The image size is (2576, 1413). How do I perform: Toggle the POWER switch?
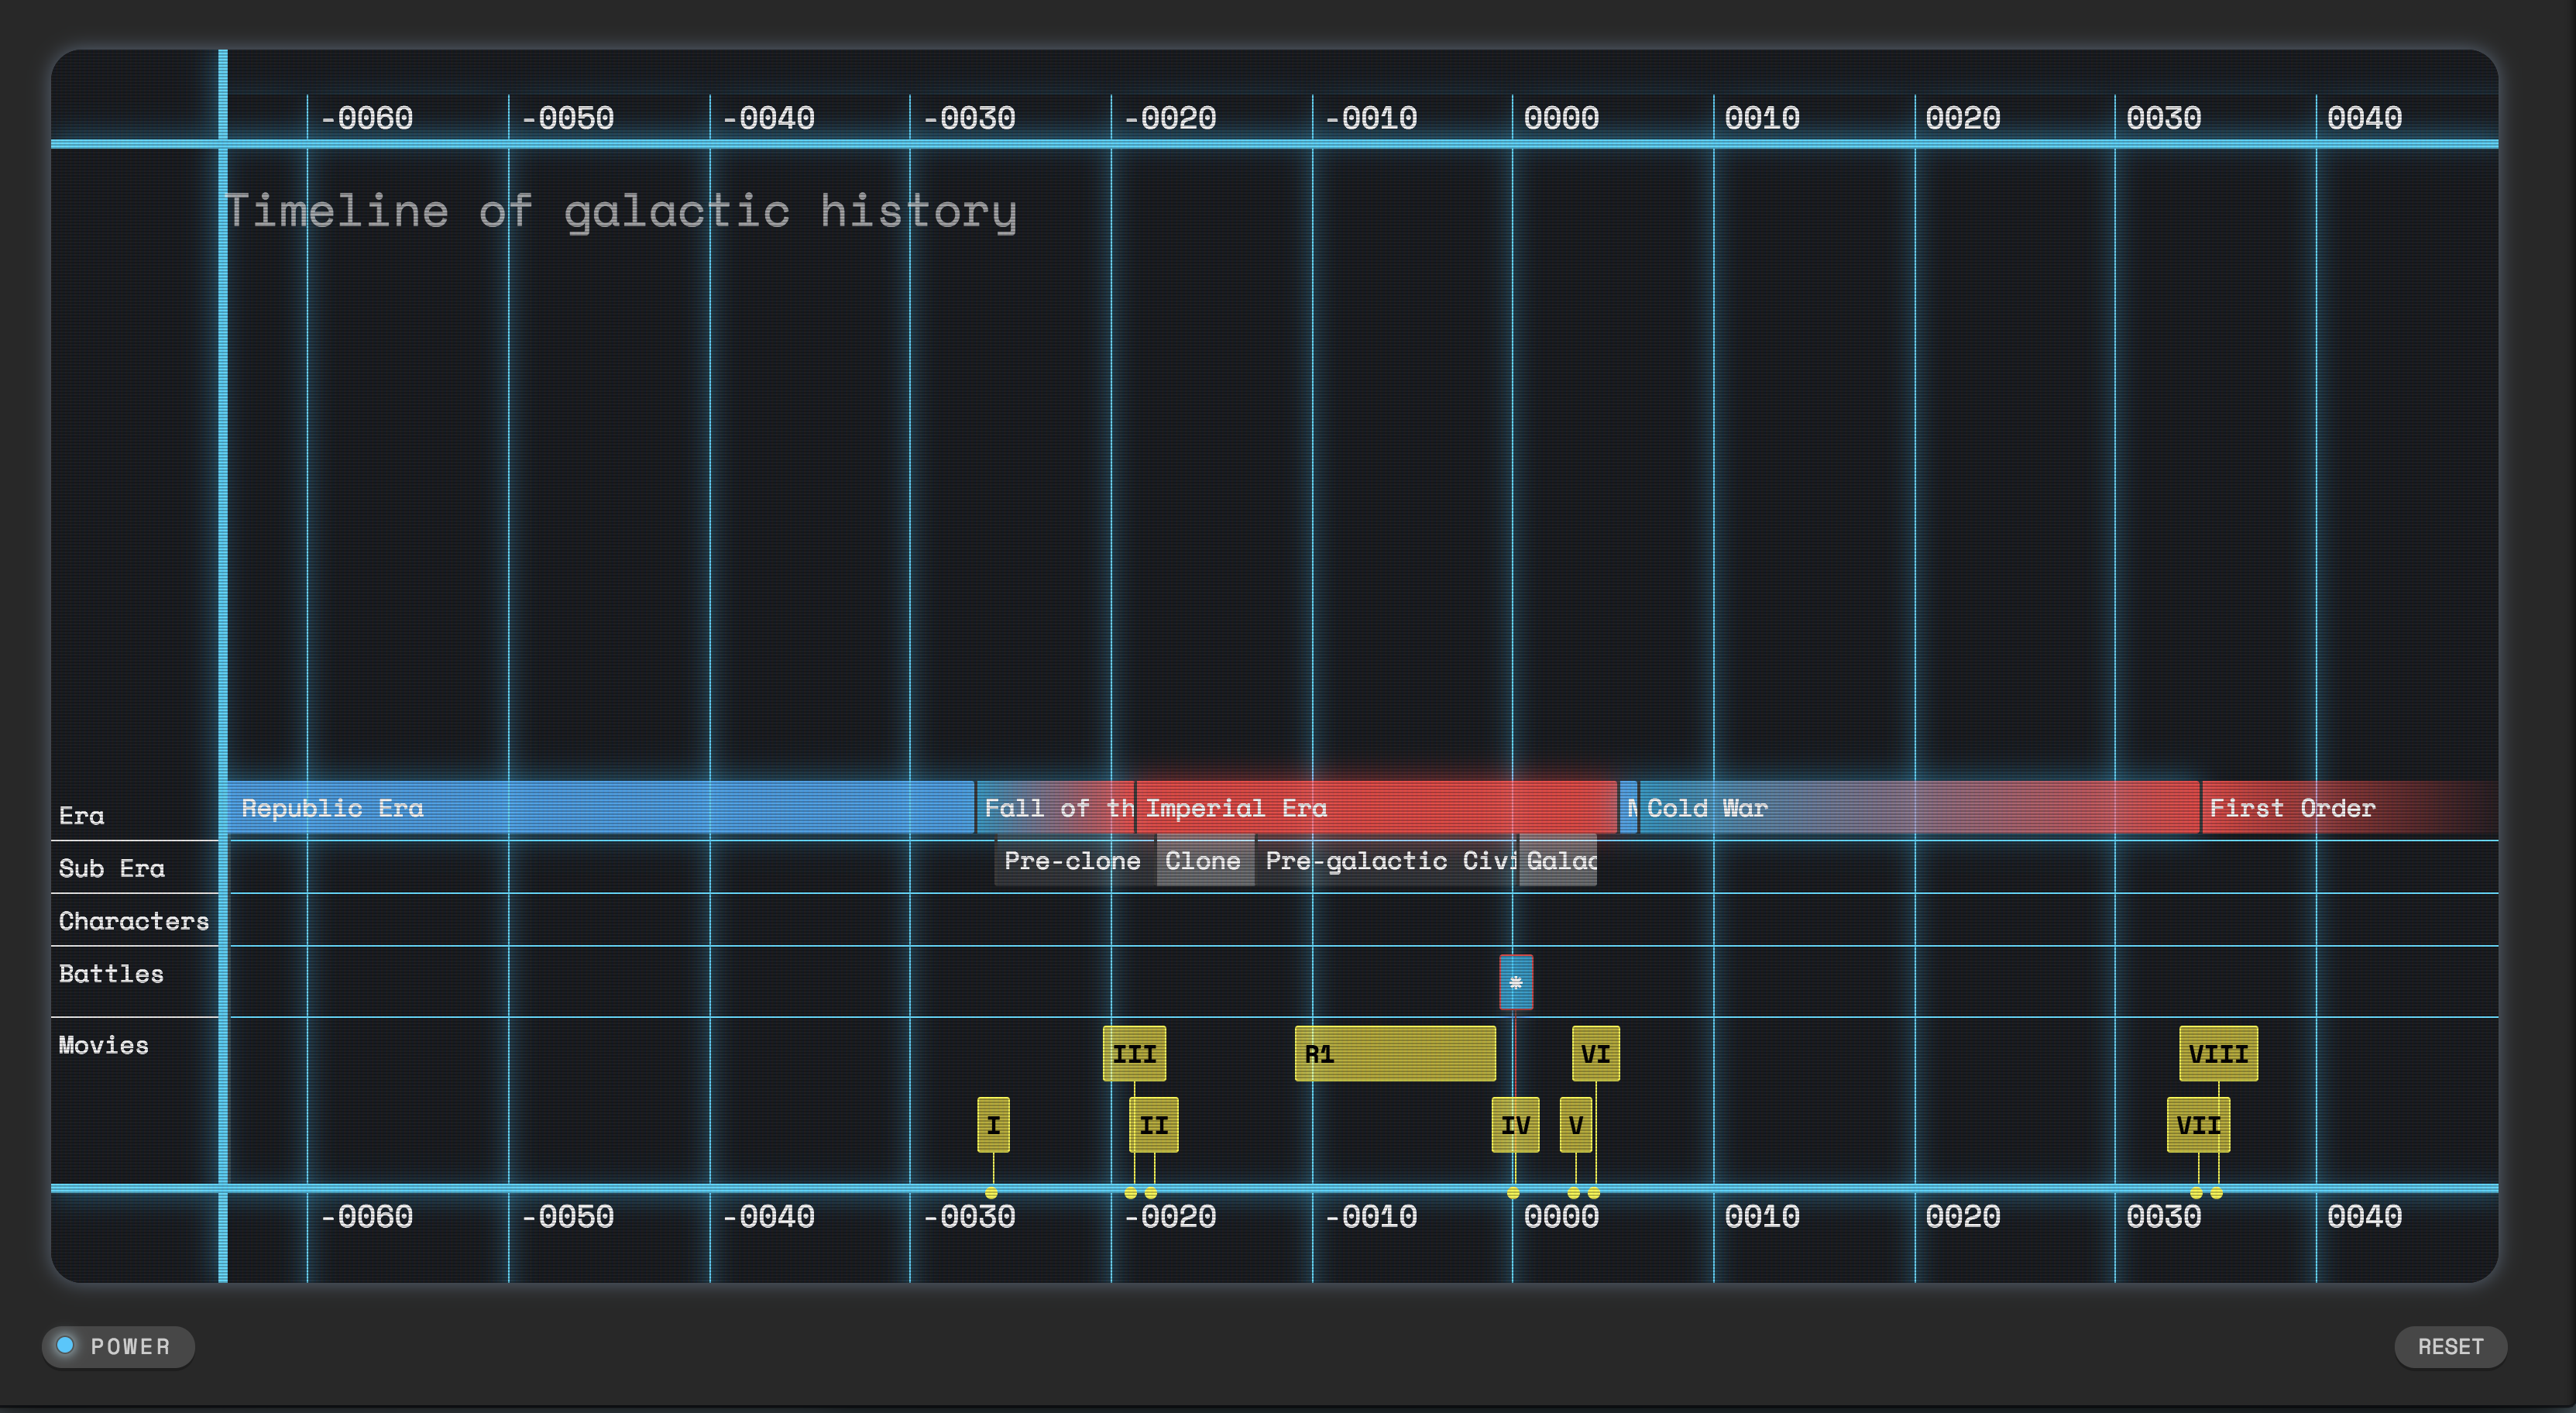tap(118, 1346)
